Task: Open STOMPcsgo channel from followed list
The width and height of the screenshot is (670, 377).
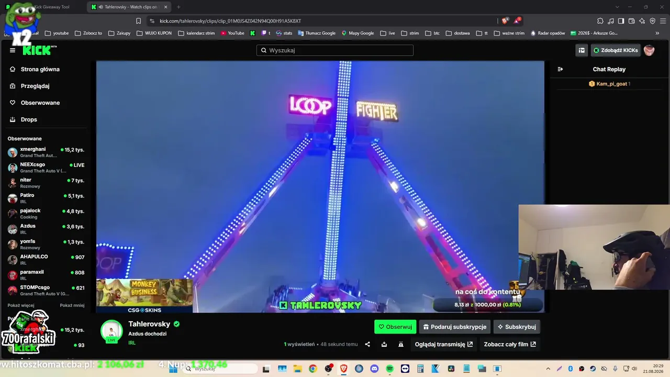Action: point(46,290)
